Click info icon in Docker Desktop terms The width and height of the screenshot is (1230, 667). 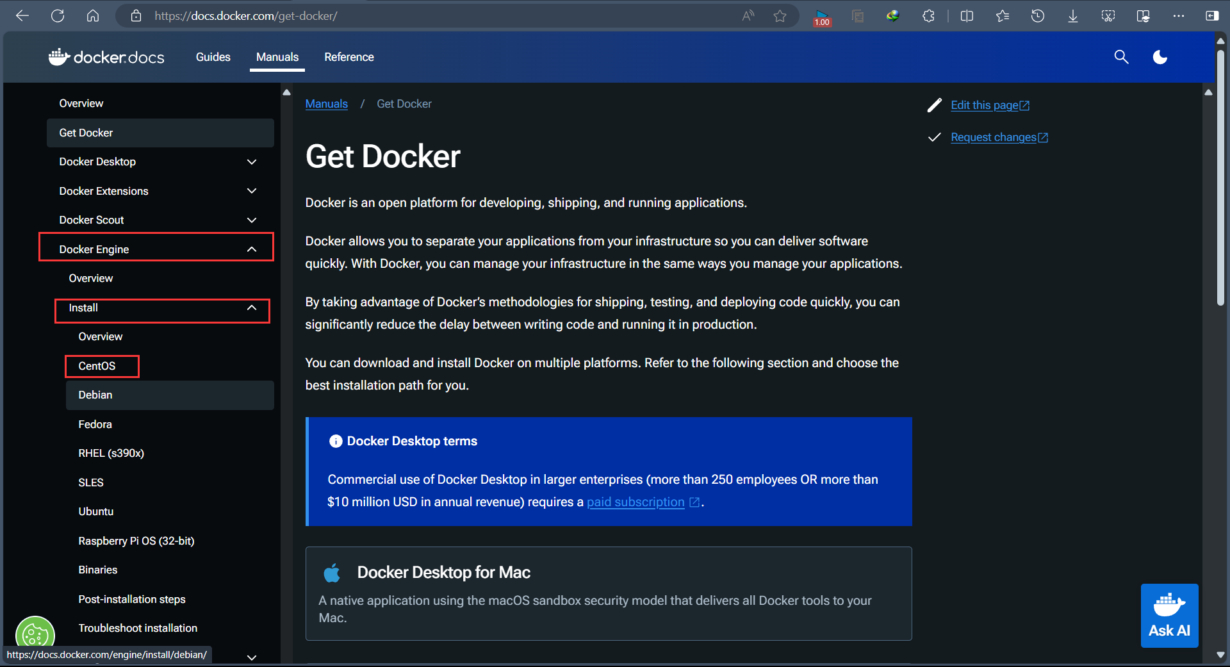click(x=335, y=441)
